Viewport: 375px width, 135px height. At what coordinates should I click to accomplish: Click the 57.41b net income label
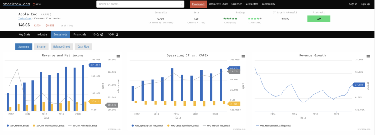tap(95, 101)
